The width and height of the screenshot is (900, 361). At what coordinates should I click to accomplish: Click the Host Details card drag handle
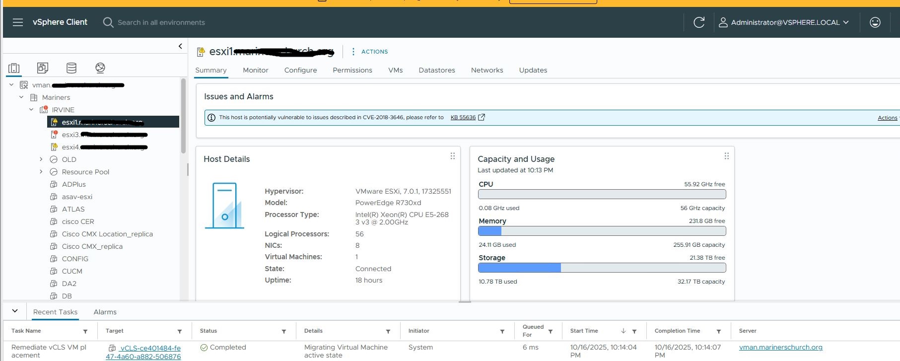tap(452, 156)
